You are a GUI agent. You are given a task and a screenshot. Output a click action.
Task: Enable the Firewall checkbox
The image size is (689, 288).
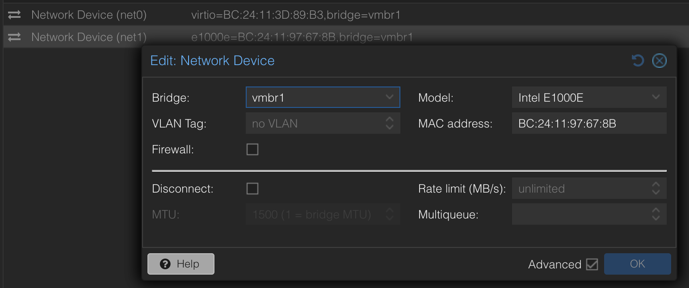(x=252, y=149)
